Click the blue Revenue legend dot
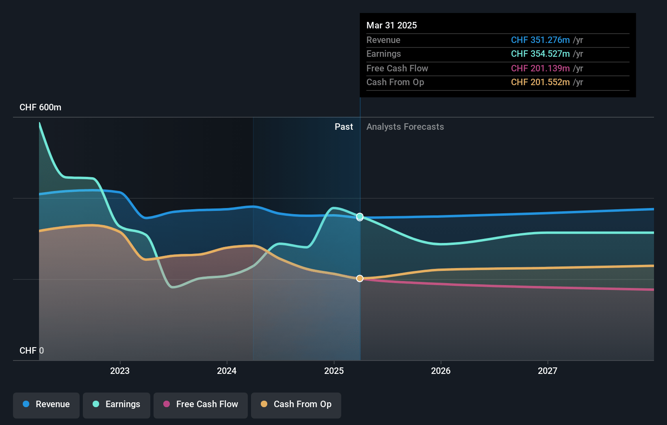Screen dimensions: 667x425 [26, 404]
